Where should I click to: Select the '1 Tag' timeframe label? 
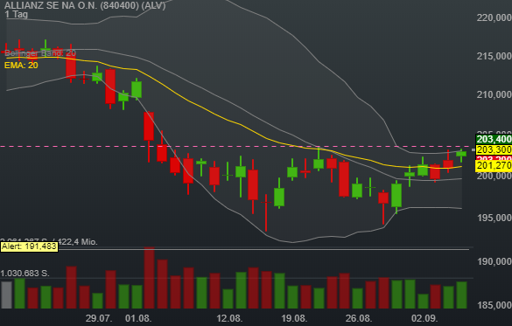coord(17,14)
